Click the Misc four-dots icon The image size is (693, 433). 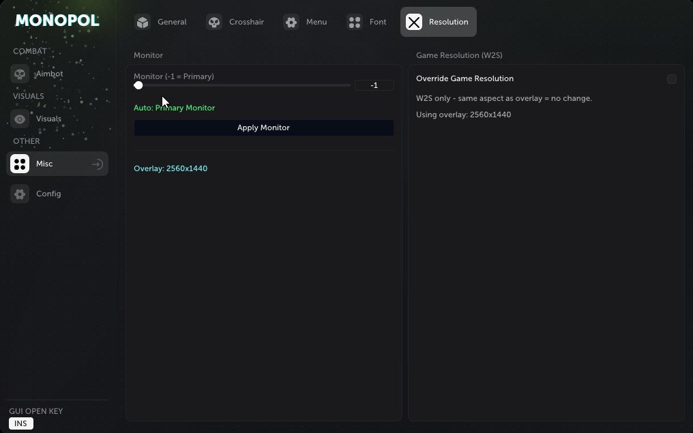point(20,164)
